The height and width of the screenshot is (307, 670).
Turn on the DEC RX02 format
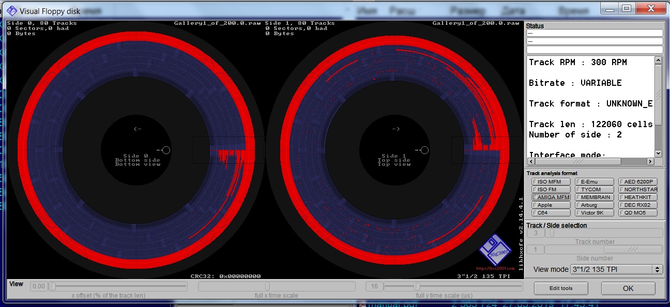(x=638, y=205)
